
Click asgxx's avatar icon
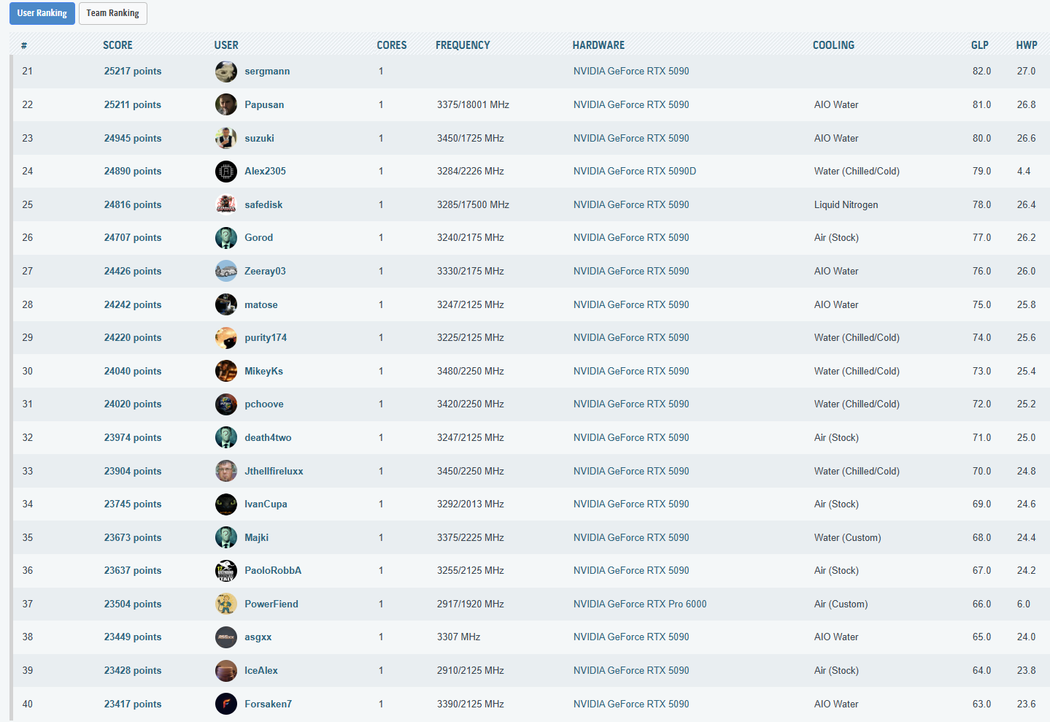225,637
